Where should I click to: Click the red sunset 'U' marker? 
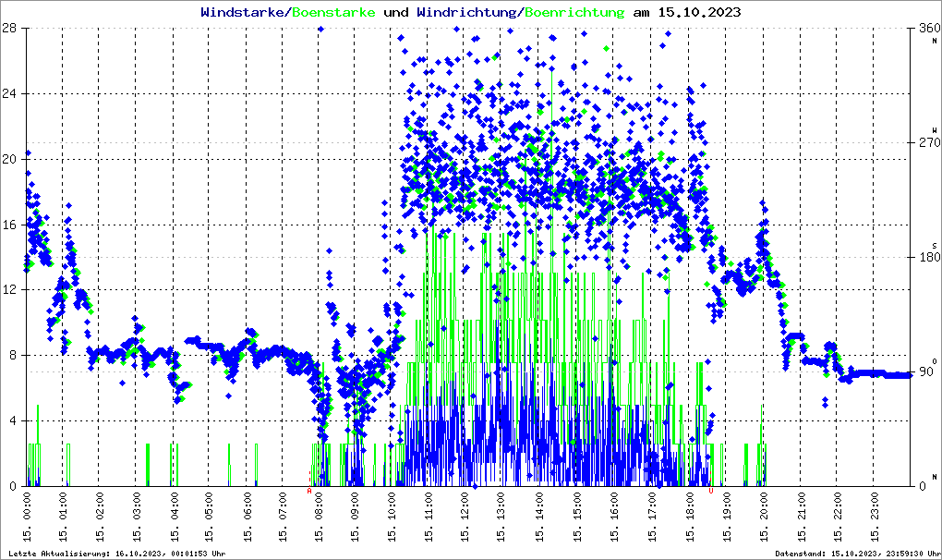pos(710,492)
